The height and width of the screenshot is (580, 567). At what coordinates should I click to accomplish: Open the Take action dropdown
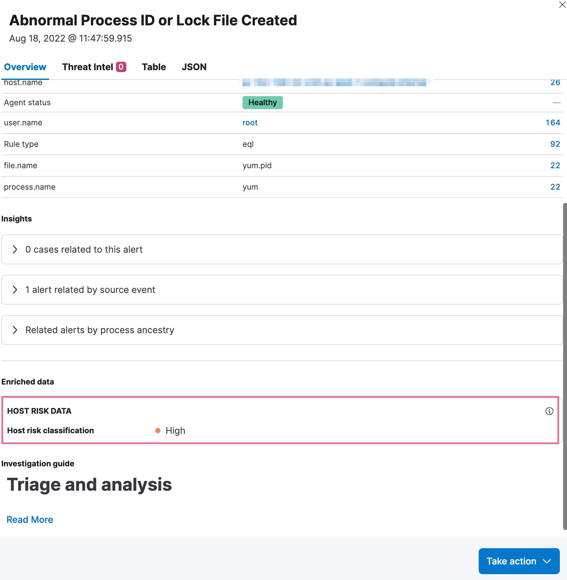point(519,561)
